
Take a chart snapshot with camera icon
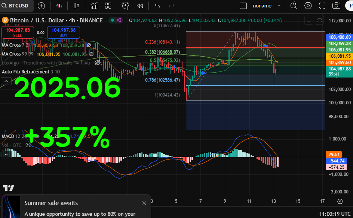click(x=336, y=6)
